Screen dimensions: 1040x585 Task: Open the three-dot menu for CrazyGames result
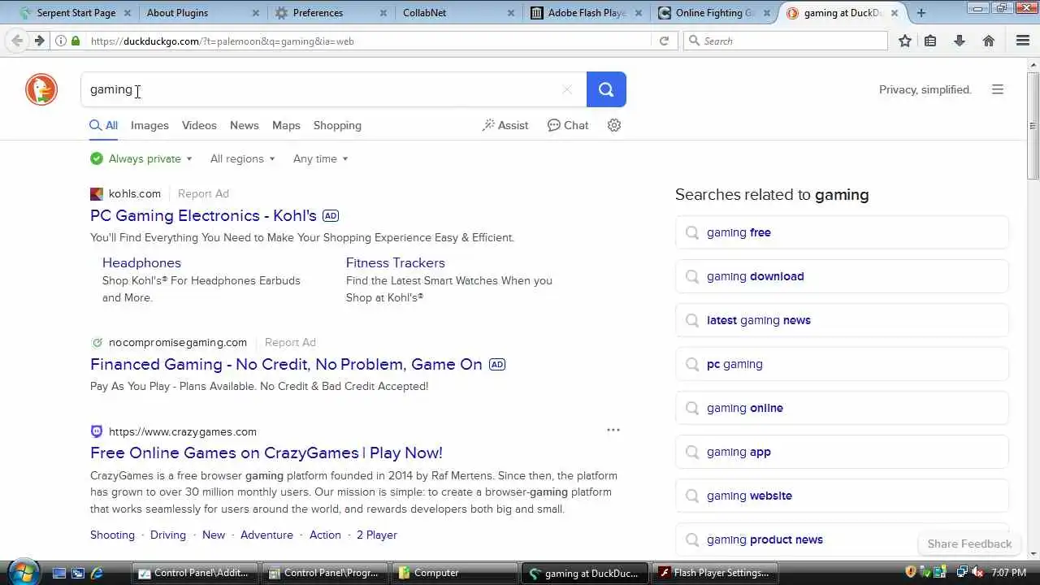pyautogui.click(x=613, y=430)
